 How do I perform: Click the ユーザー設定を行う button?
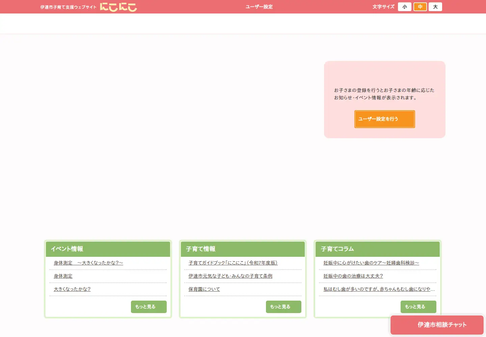tap(385, 119)
